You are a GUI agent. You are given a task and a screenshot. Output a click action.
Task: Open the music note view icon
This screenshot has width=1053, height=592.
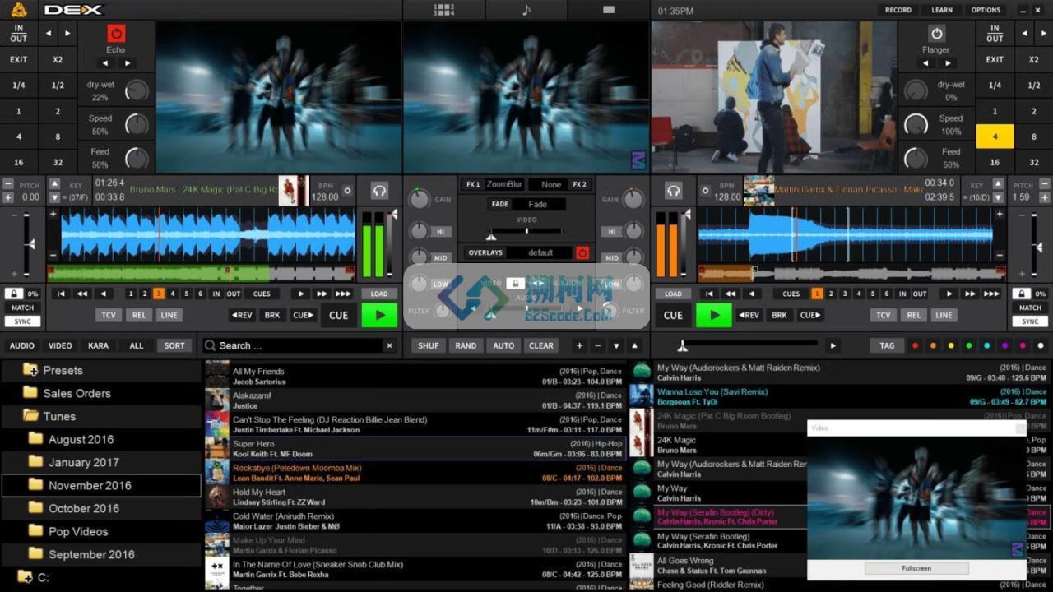pyautogui.click(x=526, y=10)
